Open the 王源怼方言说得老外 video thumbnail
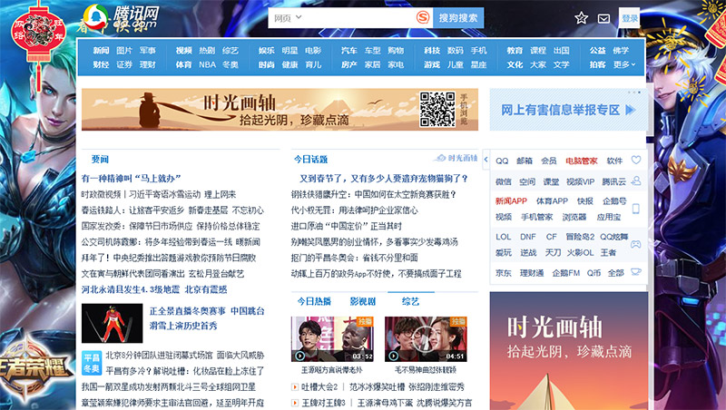The height and width of the screenshot is (410, 726). (332, 339)
